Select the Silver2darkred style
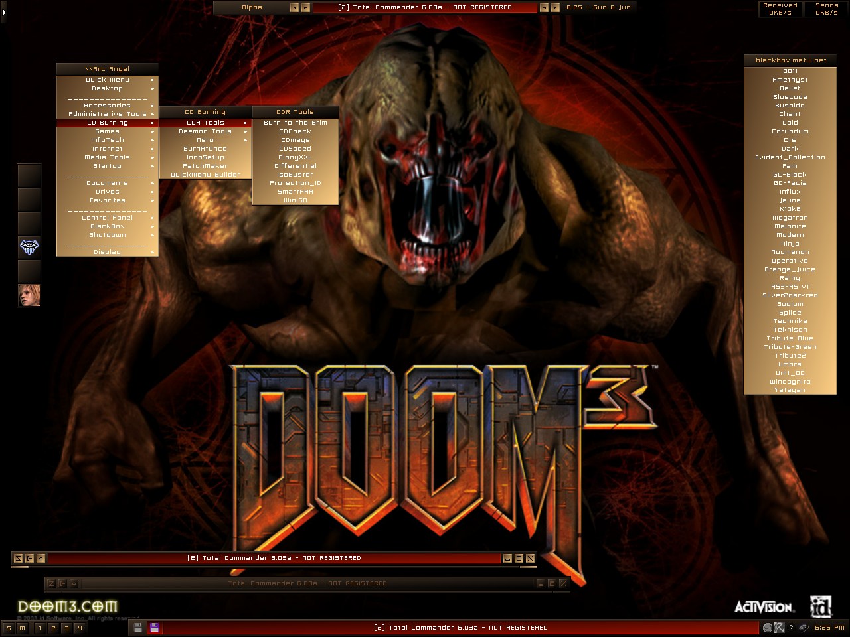The image size is (850, 637). 790,295
